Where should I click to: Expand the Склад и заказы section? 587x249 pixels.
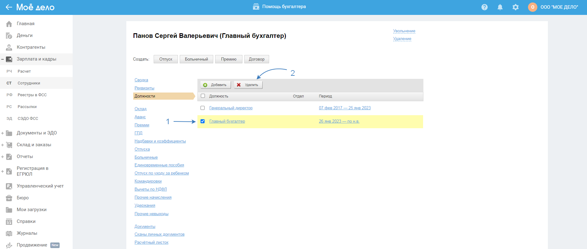(x=2, y=145)
